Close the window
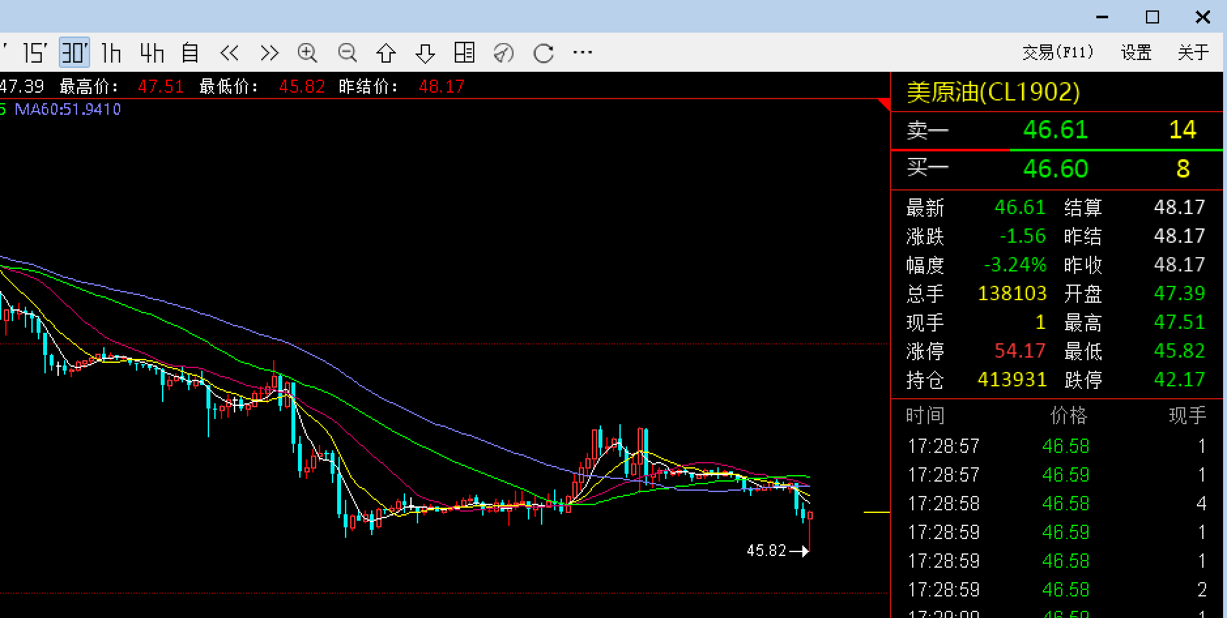 pos(1203,17)
